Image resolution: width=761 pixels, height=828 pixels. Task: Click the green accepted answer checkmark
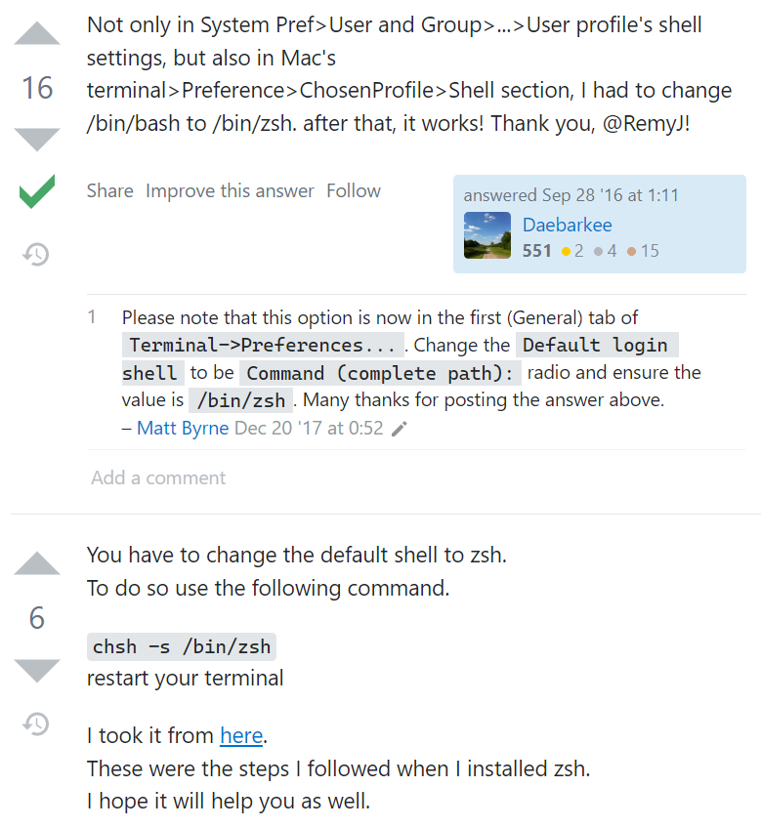pos(37,191)
